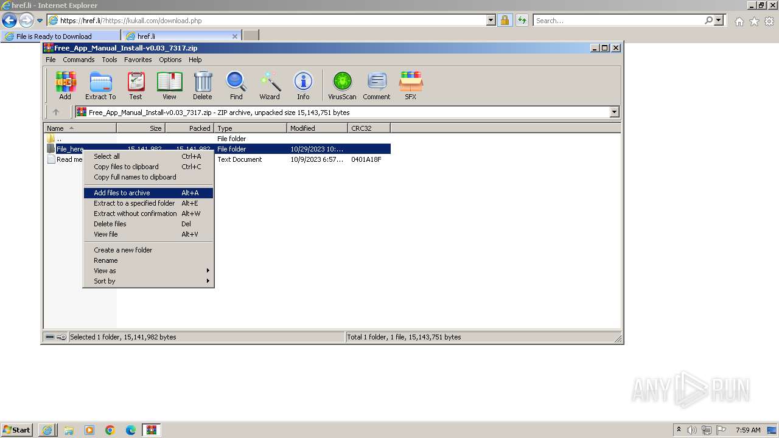Screen dimensions: 779x438
Task: Click the View toolbar icon
Action: pyautogui.click(x=169, y=85)
